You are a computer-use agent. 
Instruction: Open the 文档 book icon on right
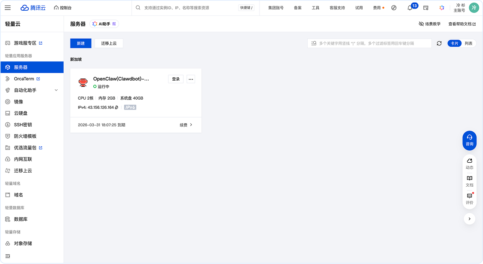pos(469,181)
